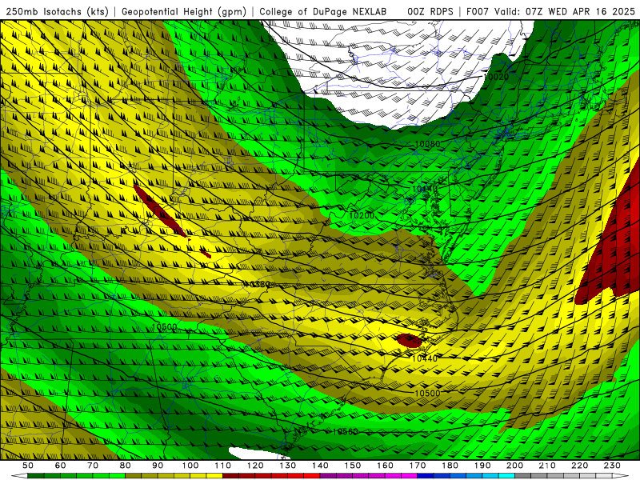640x480 pixels.
Task: Click the '250mb Isotachs (kts)' title text
Action: pos(57,12)
